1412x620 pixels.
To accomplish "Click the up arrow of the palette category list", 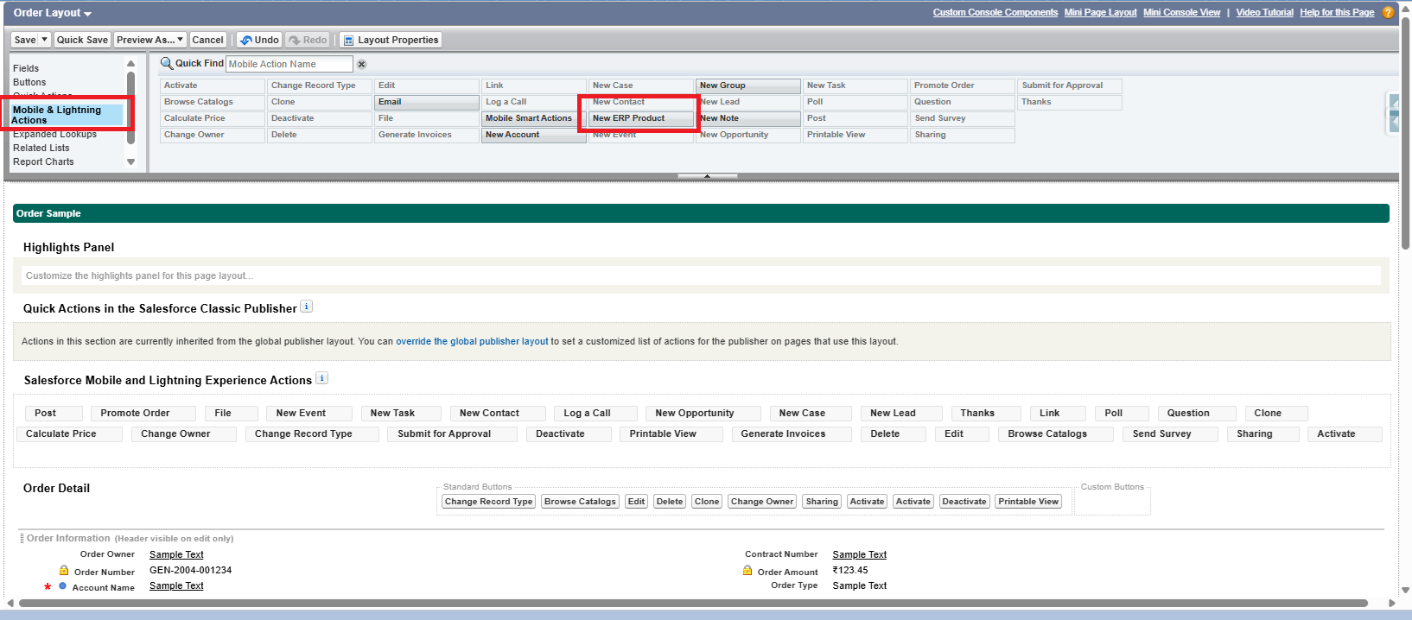I will pyautogui.click(x=131, y=63).
